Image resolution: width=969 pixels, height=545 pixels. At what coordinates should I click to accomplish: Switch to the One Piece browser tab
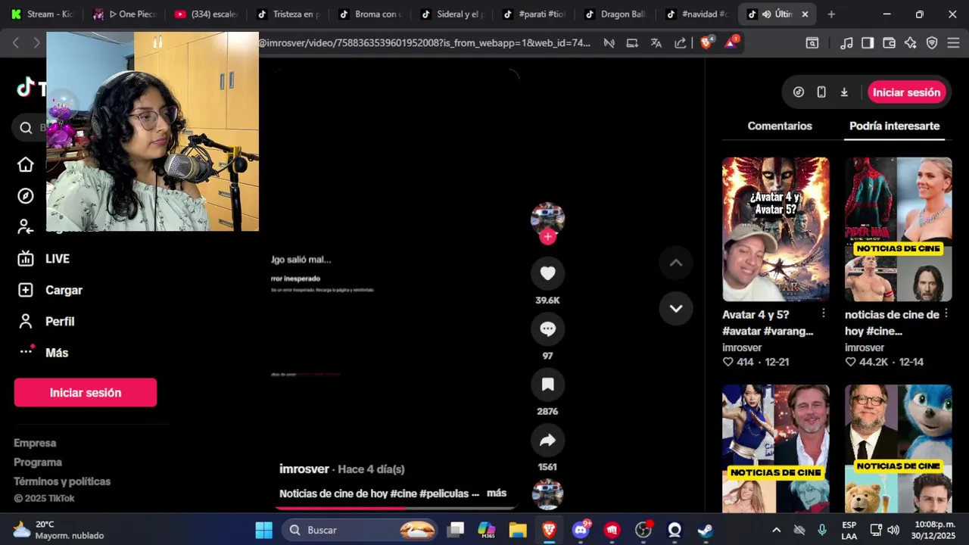click(x=124, y=14)
